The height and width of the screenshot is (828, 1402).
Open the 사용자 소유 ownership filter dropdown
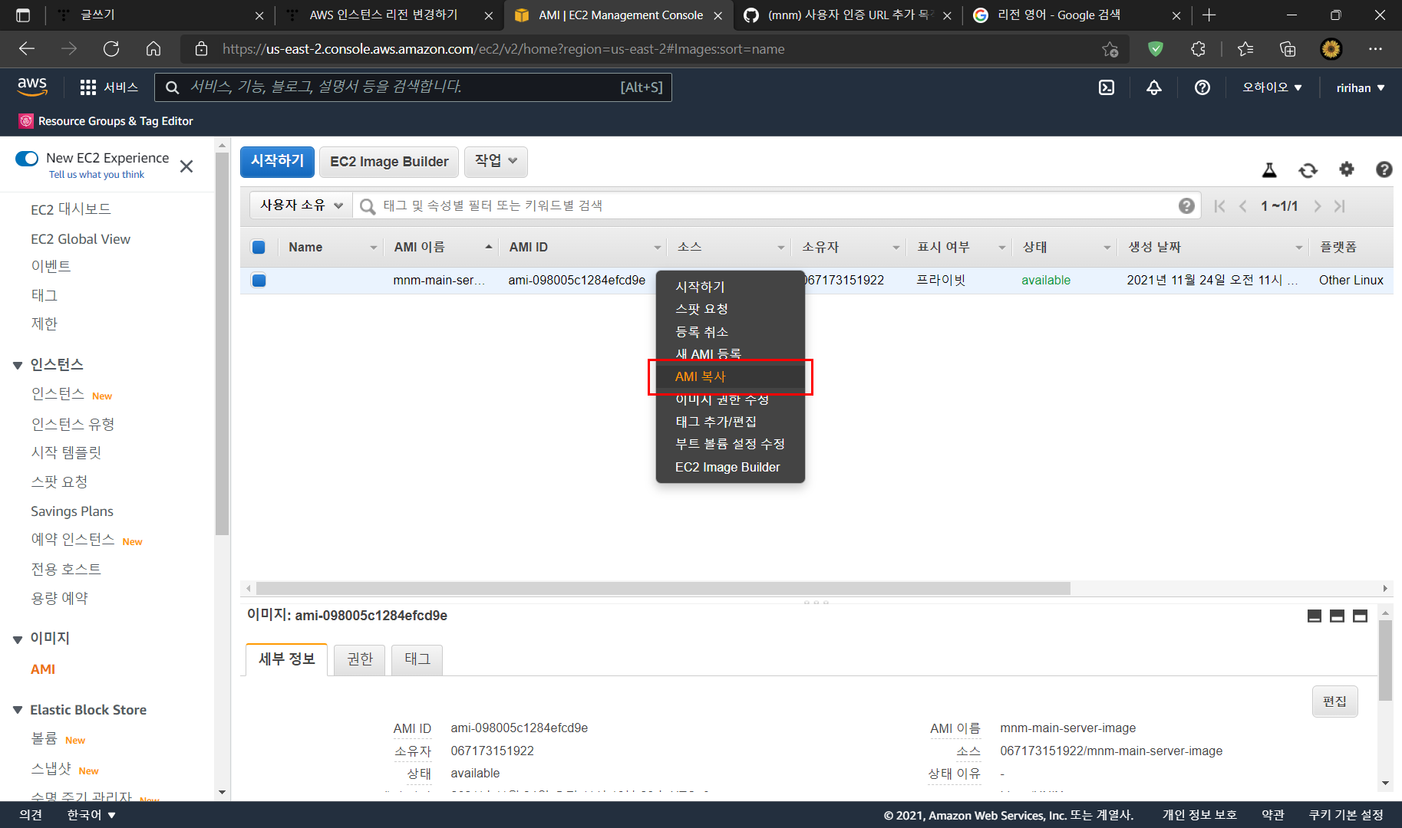[x=301, y=205]
